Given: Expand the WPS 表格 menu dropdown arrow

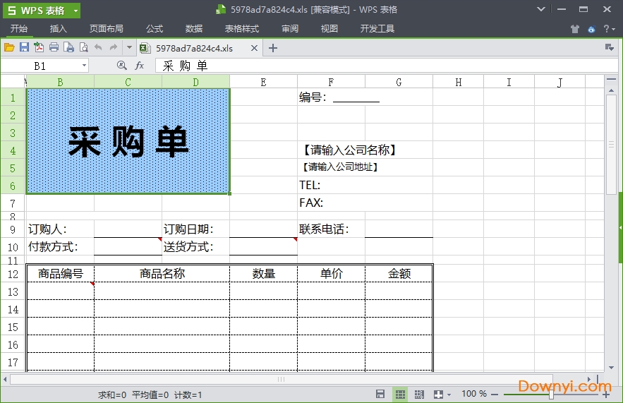Looking at the screenshot, I should point(75,11).
